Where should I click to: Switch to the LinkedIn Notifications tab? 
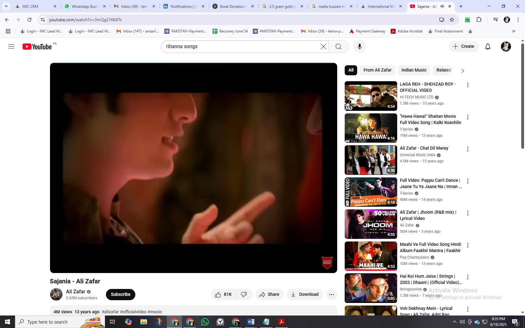tap(184, 6)
